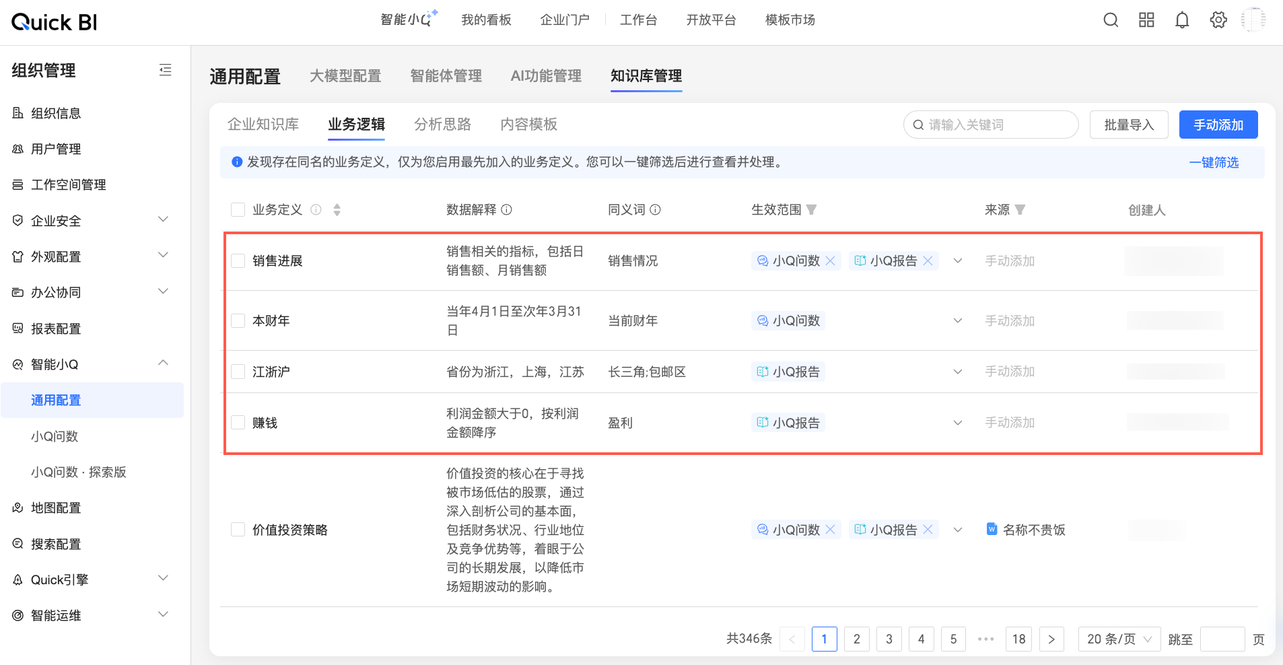Open the search icon in top bar
Viewport: 1283px width, 665px height.
(1111, 20)
